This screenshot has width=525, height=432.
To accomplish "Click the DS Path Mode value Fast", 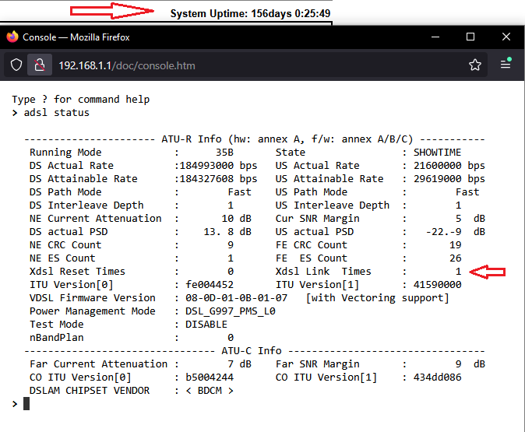I will [239, 192].
